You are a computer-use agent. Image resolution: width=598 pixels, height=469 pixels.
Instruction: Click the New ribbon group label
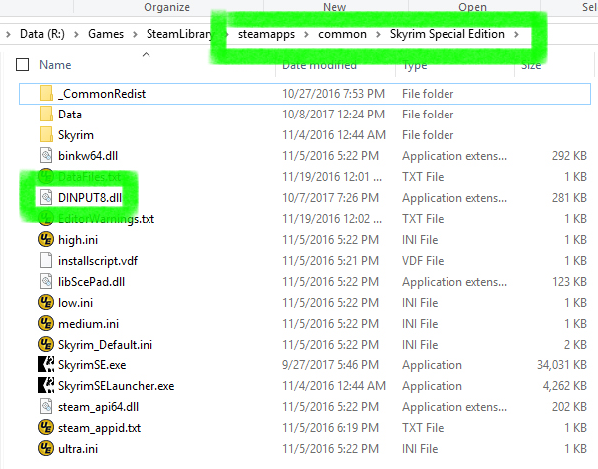(335, 7)
